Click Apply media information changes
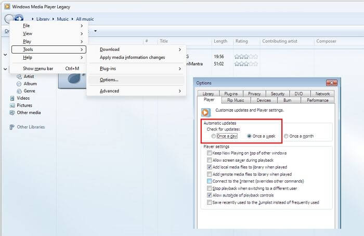This screenshot has height=236, width=364. pyautogui.click(x=136, y=57)
